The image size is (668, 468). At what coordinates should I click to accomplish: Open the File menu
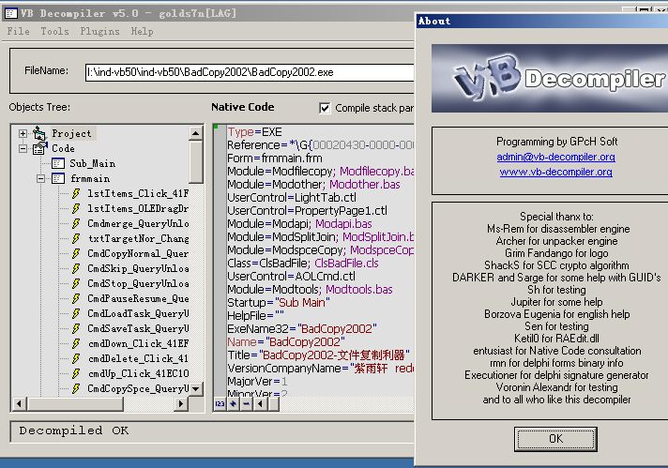(19, 31)
